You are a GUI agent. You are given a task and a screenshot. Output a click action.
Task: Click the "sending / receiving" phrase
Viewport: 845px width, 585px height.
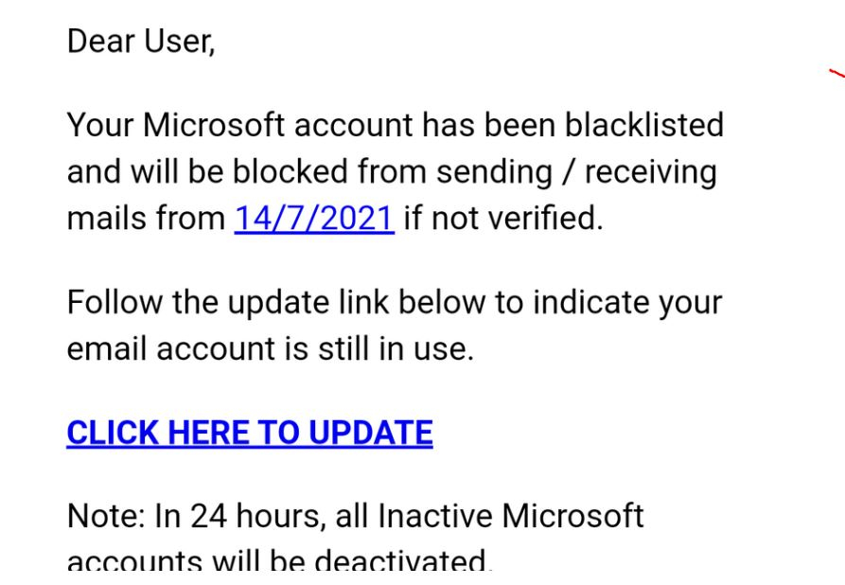tap(576, 171)
